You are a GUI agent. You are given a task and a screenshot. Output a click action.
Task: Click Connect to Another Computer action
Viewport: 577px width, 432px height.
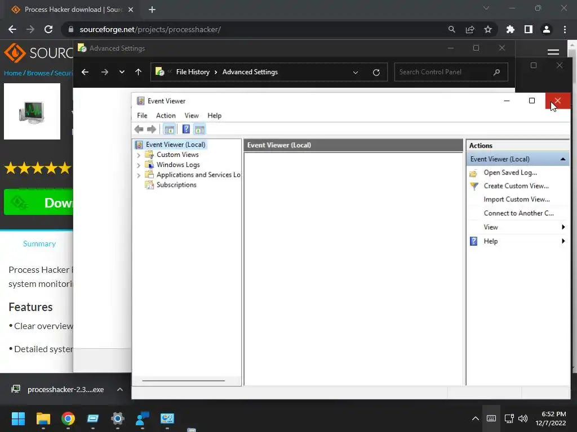click(x=518, y=213)
